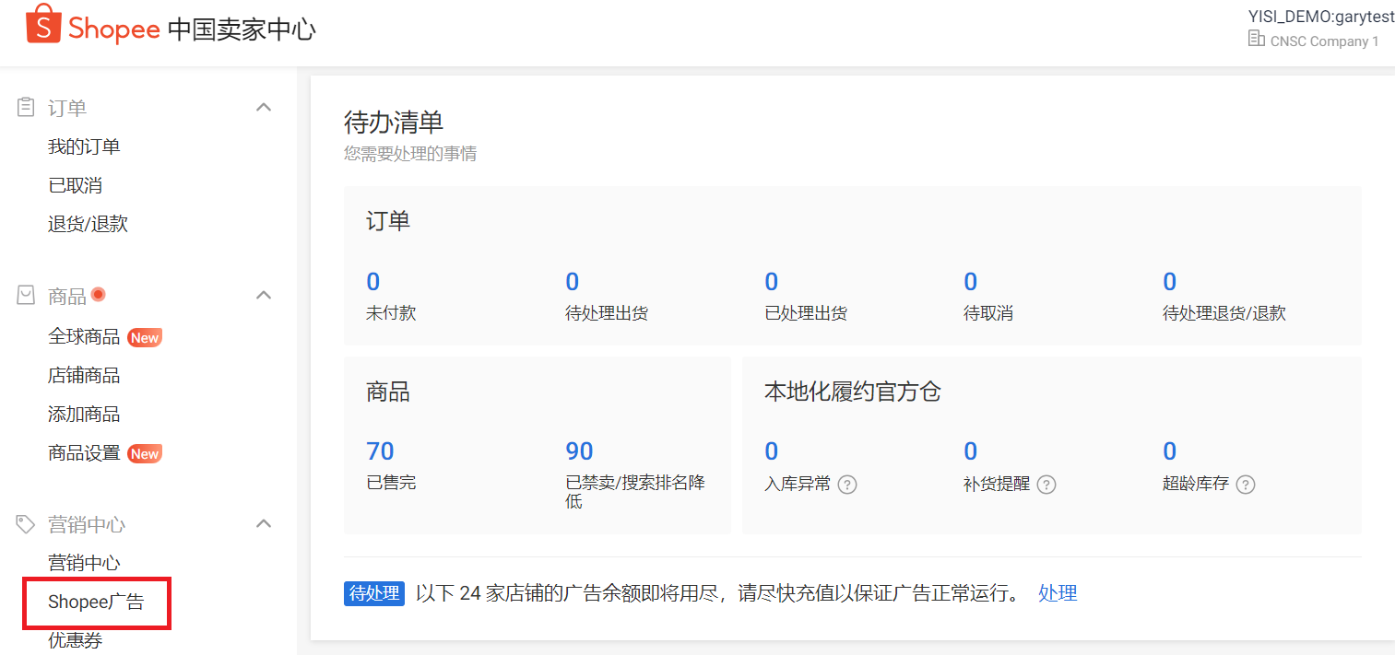Click the 已处理出货 count of 0

pos(772,281)
